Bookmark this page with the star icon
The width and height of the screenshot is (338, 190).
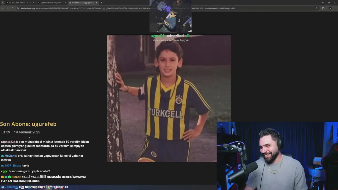pos(317,8)
